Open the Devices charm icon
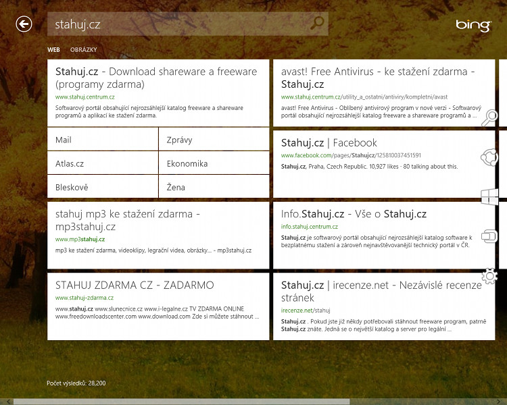Image resolution: width=507 pixels, height=405 pixels. click(x=489, y=236)
